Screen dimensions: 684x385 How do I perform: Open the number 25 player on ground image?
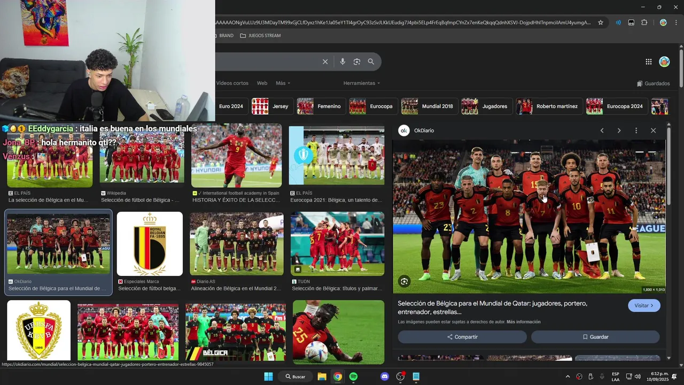tap(338, 332)
